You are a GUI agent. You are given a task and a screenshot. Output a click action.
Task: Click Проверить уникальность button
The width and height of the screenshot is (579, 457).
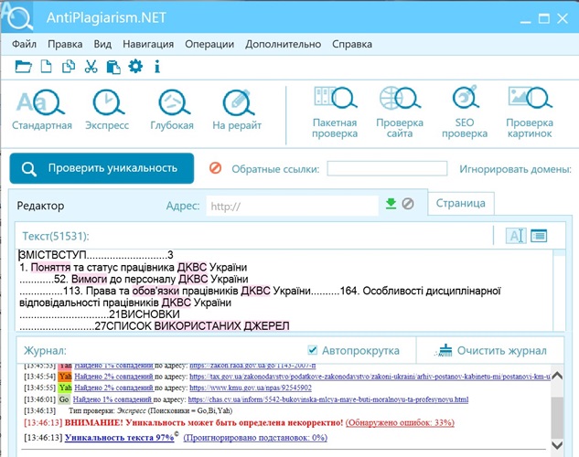102,168
